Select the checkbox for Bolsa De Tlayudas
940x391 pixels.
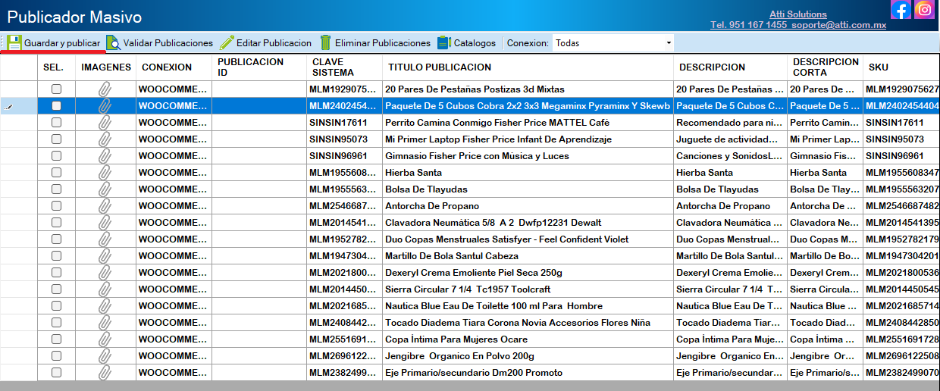[56, 189]
